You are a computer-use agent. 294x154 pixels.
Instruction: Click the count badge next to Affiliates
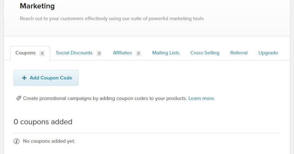(138, 53)
